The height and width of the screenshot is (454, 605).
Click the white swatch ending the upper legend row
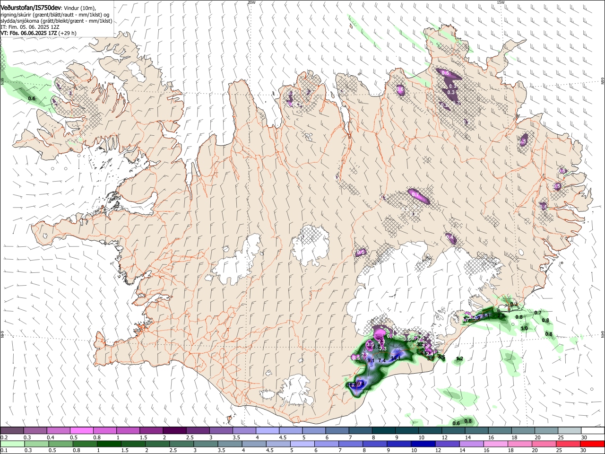(x=592, y=430)
